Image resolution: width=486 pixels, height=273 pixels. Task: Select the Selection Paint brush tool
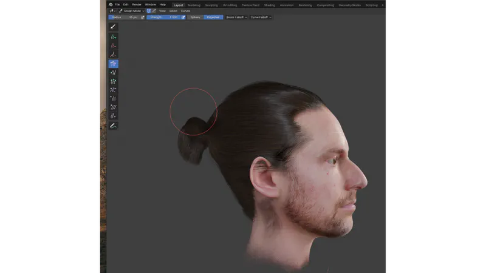(x=113, y=27)
